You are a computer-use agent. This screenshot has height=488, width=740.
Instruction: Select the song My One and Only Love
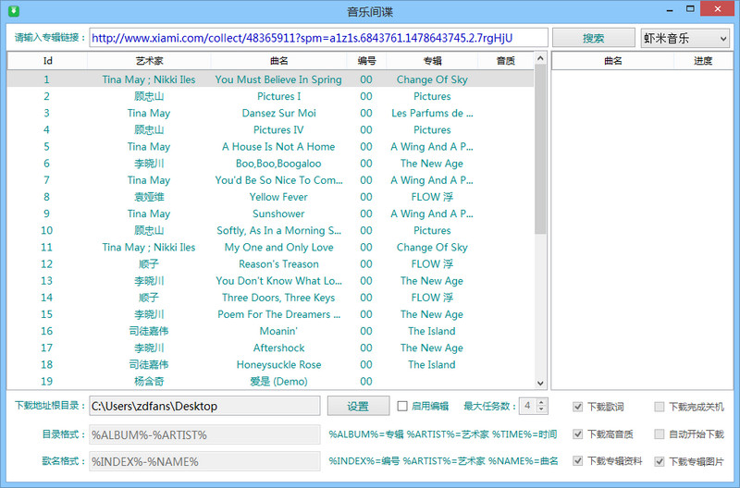[278, 248]
